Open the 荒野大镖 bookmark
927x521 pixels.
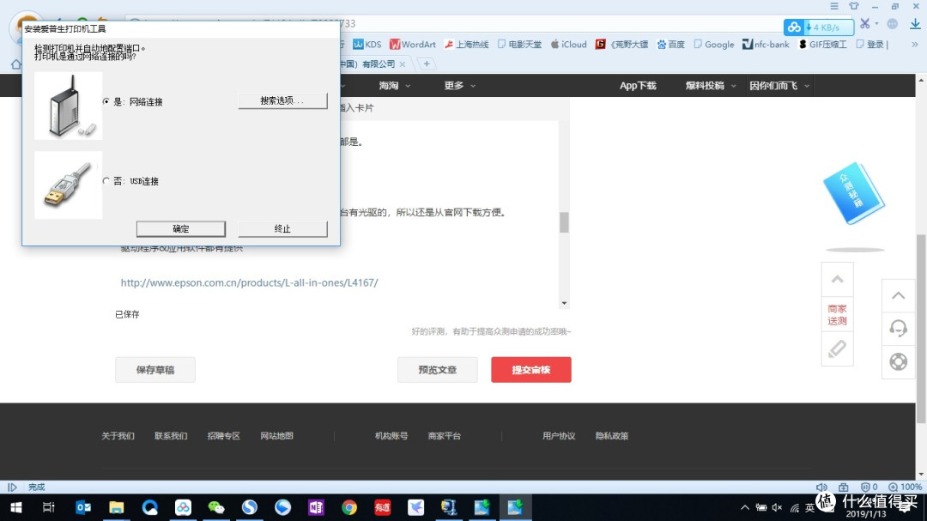622,45
